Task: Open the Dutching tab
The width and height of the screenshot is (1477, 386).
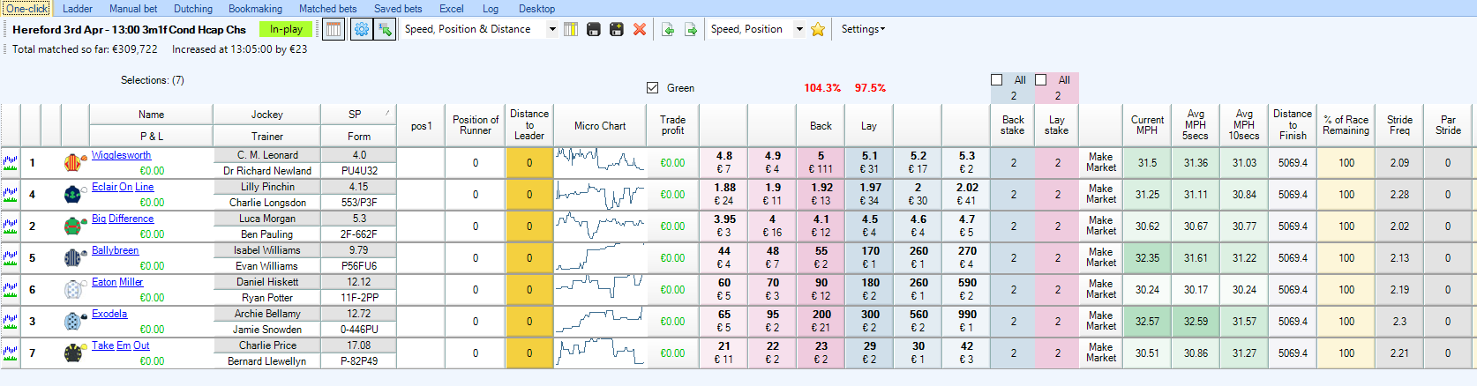Action: (193, 8)
